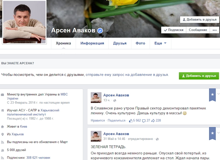220x160 pixels.
Task: Click the green Добавить в друзья button
Action: coord(199,76)
